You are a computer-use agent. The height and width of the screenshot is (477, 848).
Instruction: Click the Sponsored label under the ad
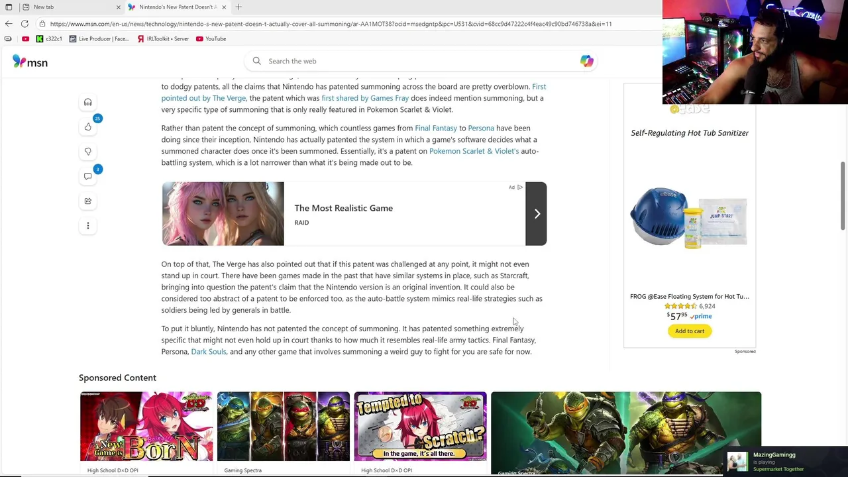(745, 352)
